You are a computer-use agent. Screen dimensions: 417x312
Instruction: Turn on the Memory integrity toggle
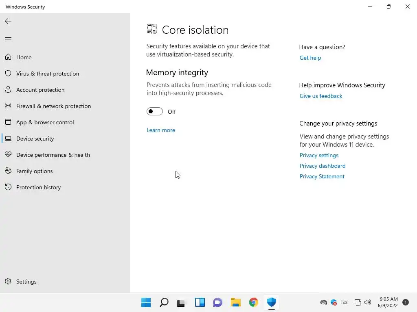(154, 111)
